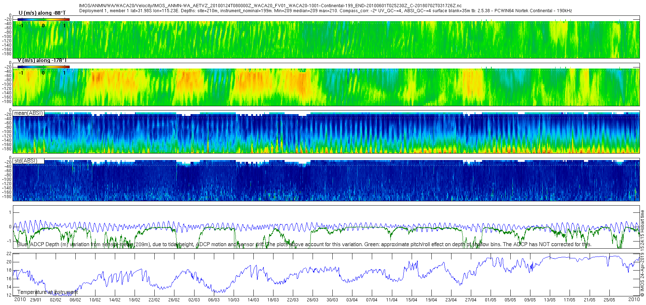Screen dimensions: 646x305
Task: Click the '22/03' date tick
Action: pyautogui.click(x=292, y=300)
